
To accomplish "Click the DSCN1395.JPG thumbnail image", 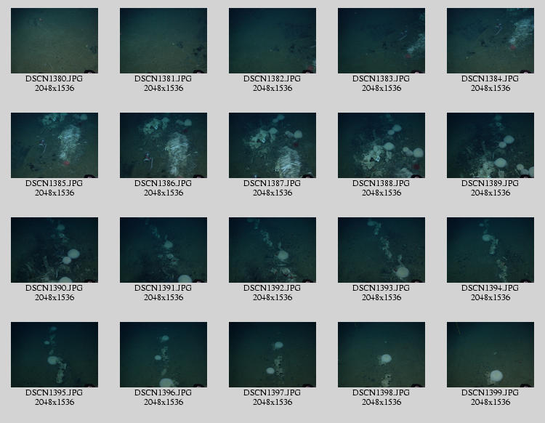I will 54,355.
